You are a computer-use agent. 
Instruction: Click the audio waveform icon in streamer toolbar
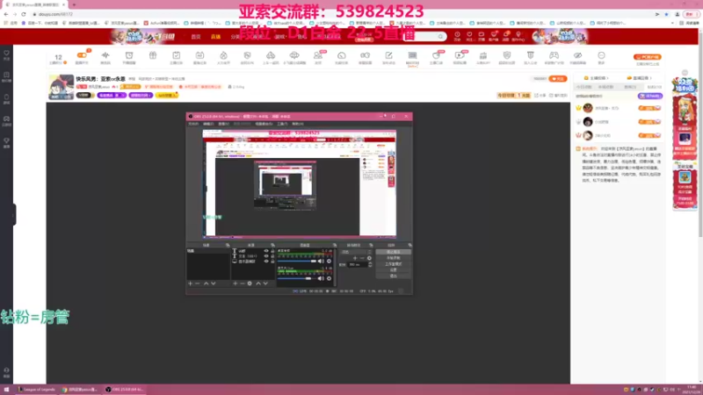105,55
